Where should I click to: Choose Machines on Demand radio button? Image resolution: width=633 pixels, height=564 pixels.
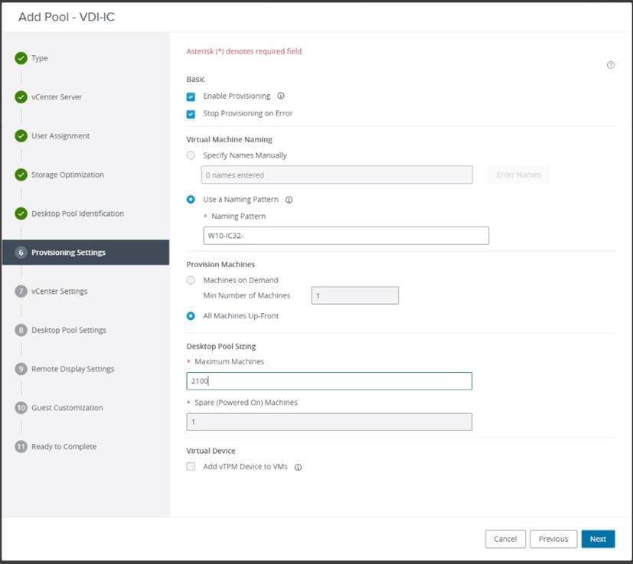pos(191,280)
